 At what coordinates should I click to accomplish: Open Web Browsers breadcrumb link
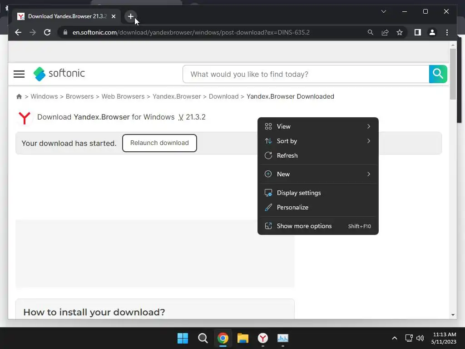[123, 96]
